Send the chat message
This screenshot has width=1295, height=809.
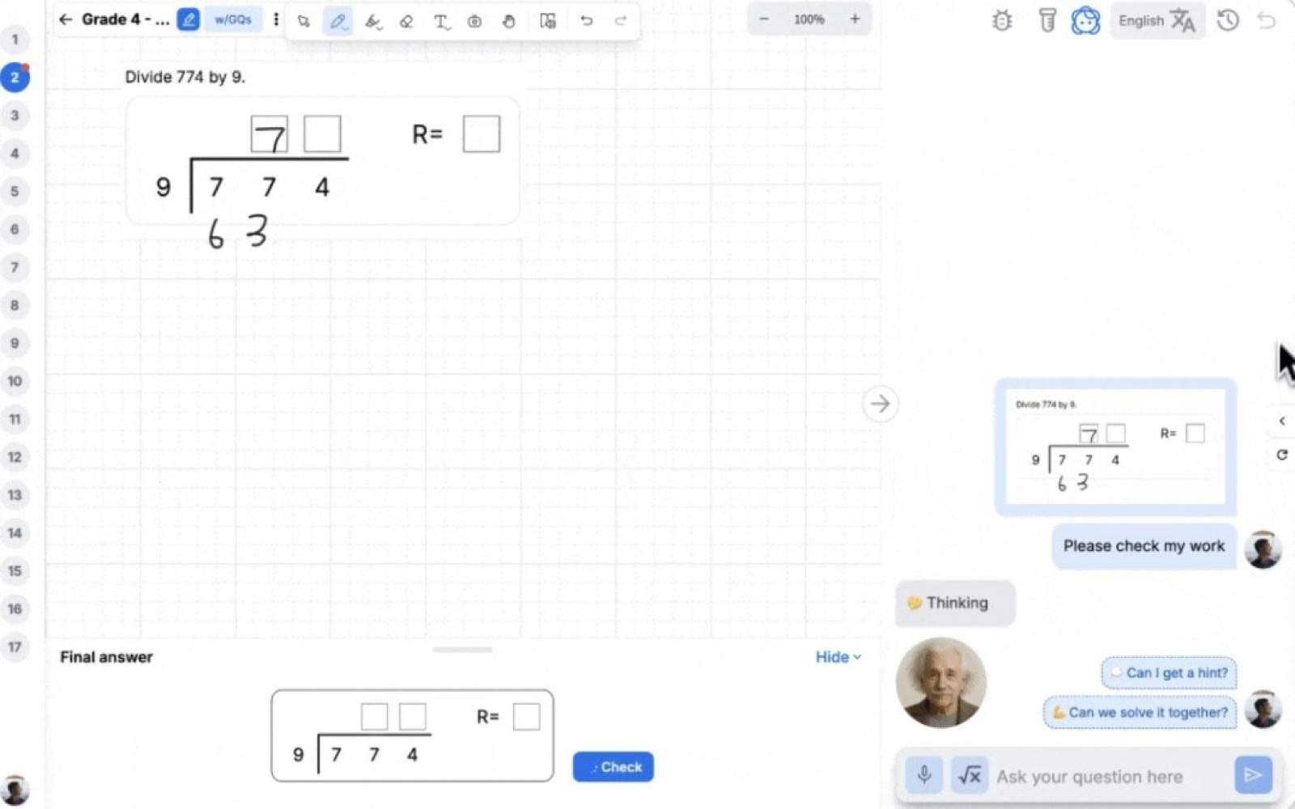(x=1253, y=775)
